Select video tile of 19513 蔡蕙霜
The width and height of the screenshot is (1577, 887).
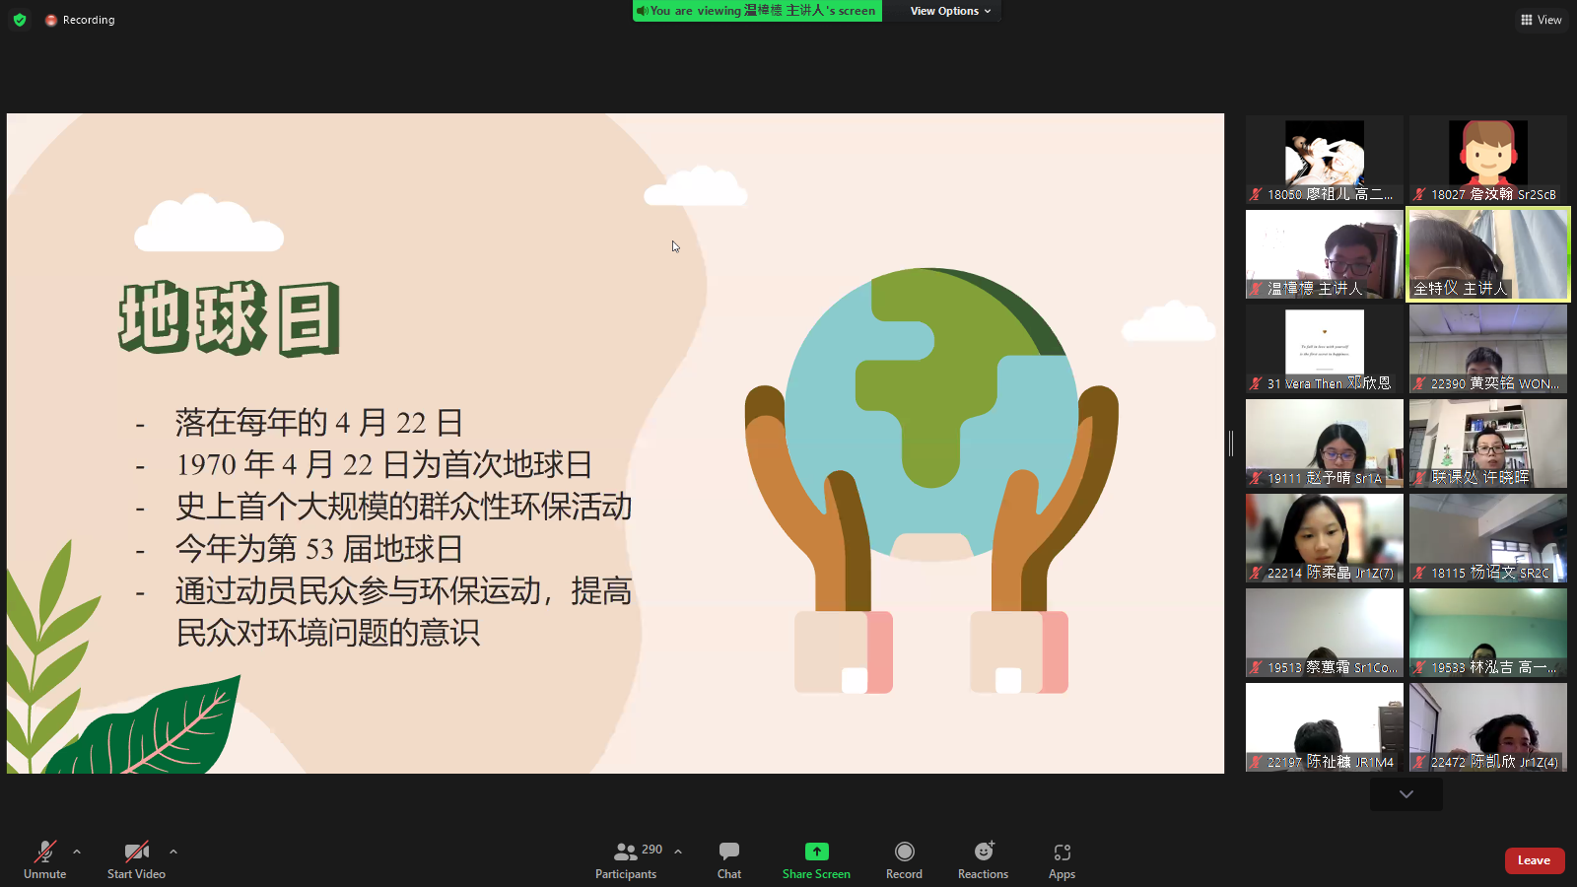coord(1325,633)
